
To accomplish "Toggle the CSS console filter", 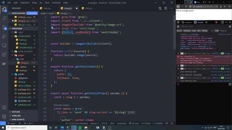I will tap(212, 31).
